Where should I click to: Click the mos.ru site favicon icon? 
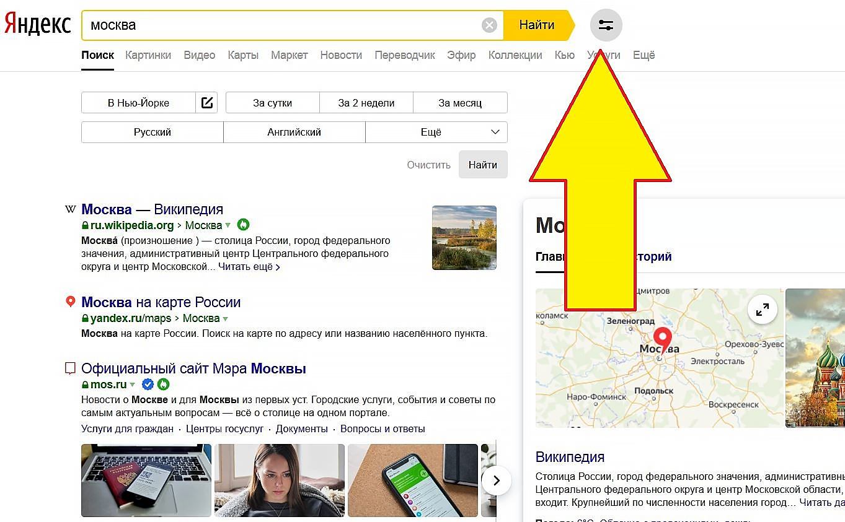point(71,368)
